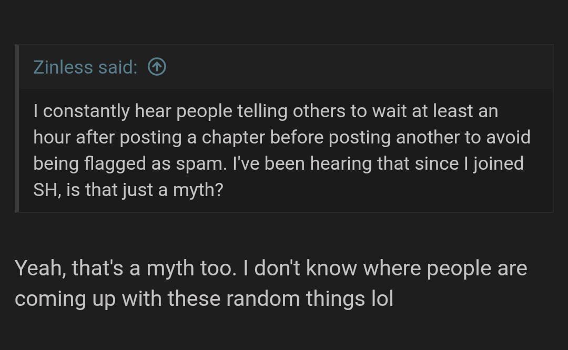Click the quoted text "SH, is that just a myth?"
This screenshot has height=350, width=568.
click(128, 190)
